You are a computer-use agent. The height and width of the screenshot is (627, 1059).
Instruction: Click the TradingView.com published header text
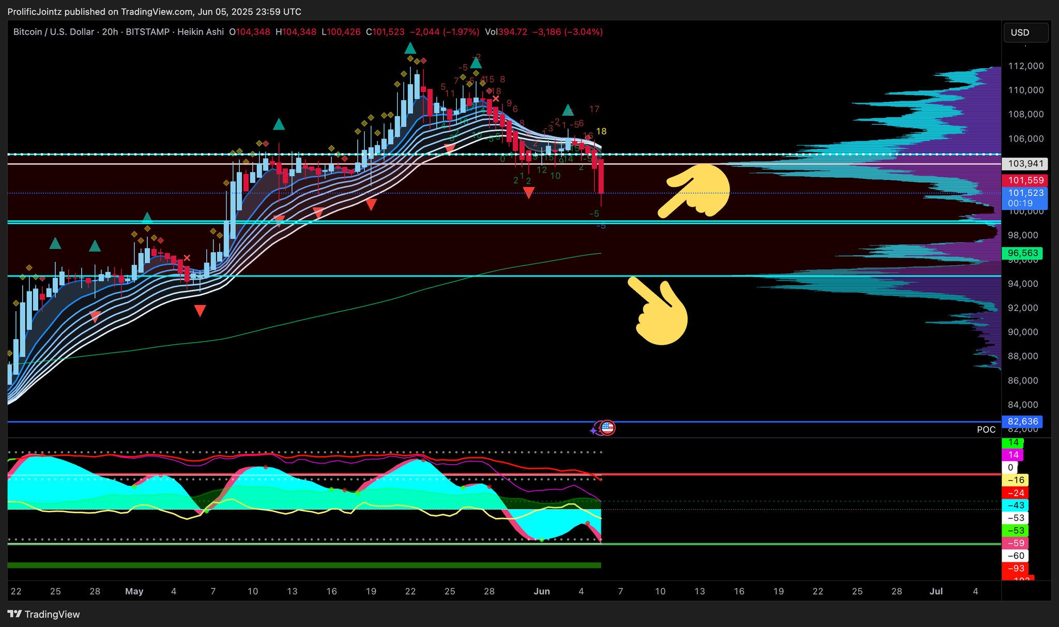[x=154, y=11]
